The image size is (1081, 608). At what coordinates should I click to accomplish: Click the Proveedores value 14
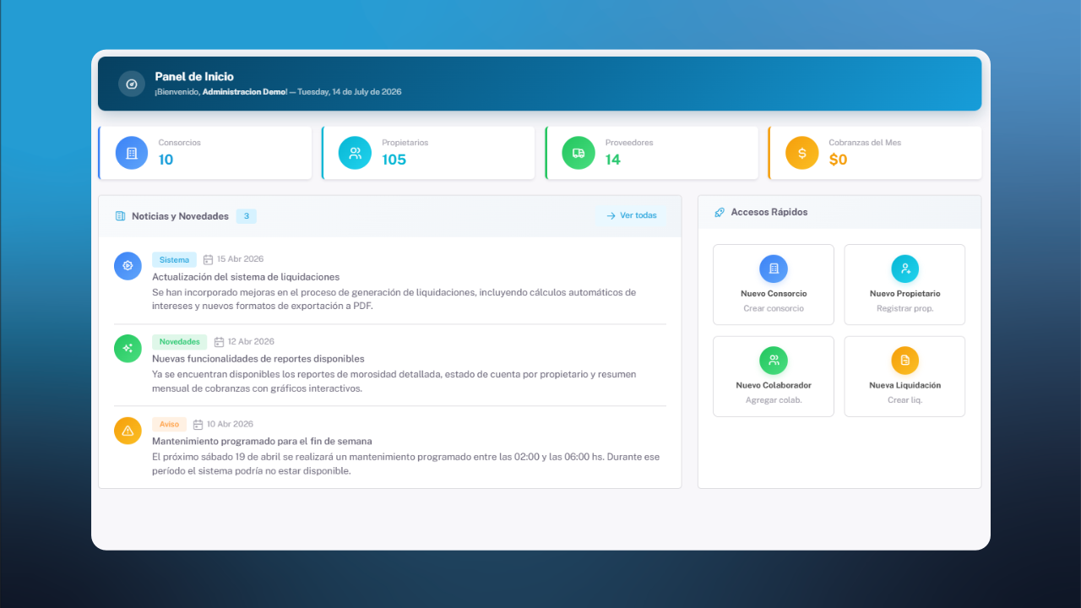point(613,160)
